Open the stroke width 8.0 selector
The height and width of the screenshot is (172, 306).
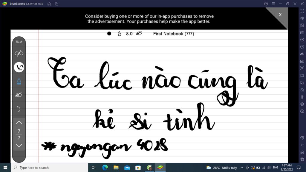pyautogui.click(x=19, y=67)
